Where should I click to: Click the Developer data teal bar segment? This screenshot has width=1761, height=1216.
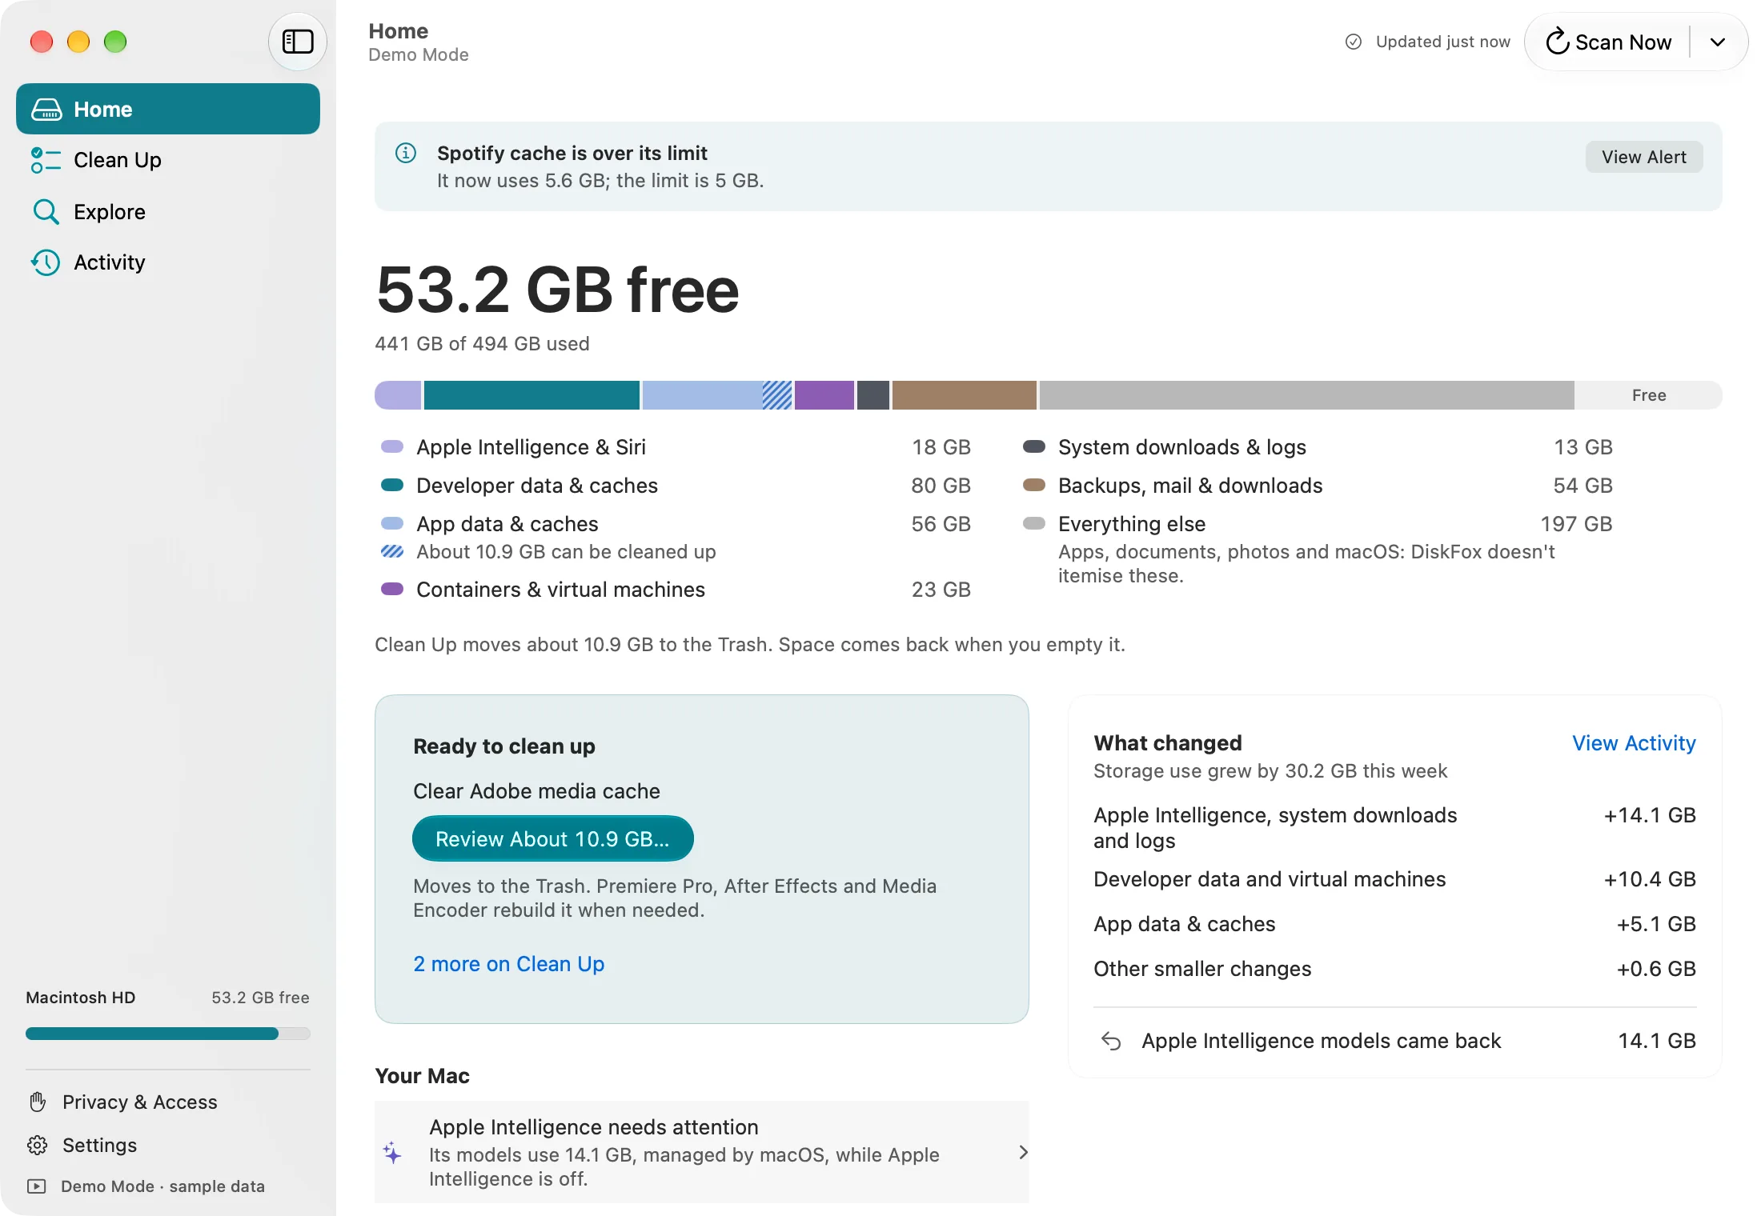click(532, 395)
